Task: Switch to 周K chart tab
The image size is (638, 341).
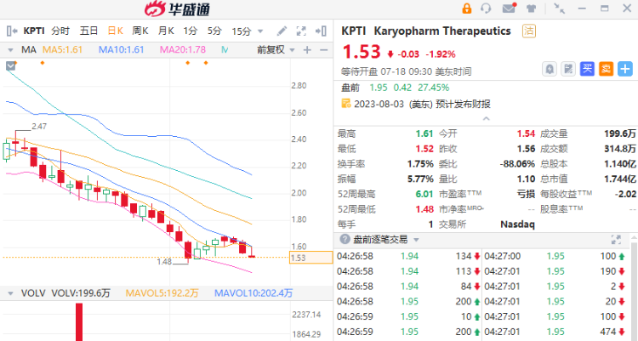Action: click(140, 31)
